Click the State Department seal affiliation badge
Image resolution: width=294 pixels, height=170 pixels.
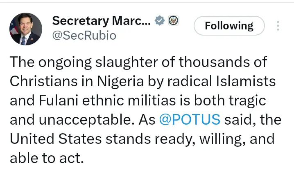174,20
